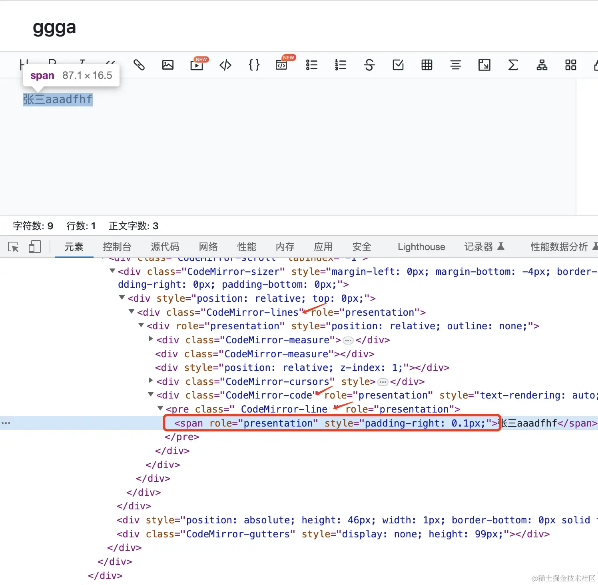Open the Lighthouse tab
The image size is (598, 585).
[421, 247]
